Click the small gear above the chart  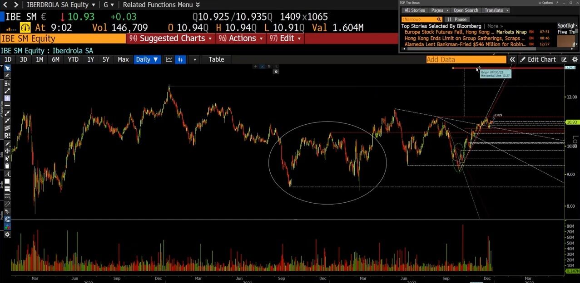point(276,72)
